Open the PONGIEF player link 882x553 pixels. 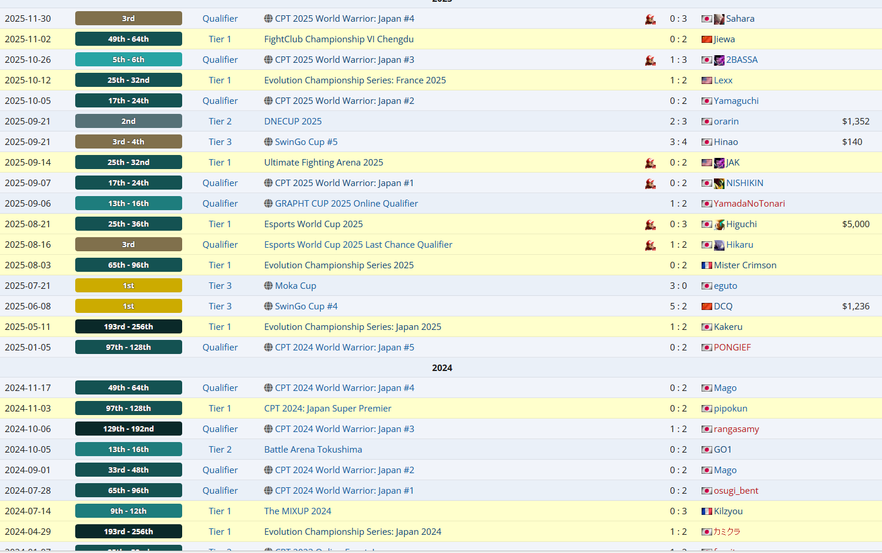tap(732, 348)
